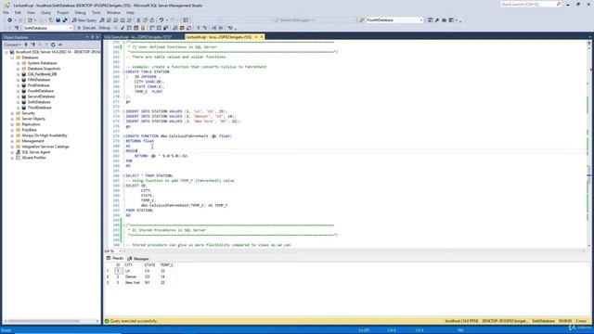Expand the Security folder node
This screenshot has height=334, width=594.
click(x=12, y=113)
